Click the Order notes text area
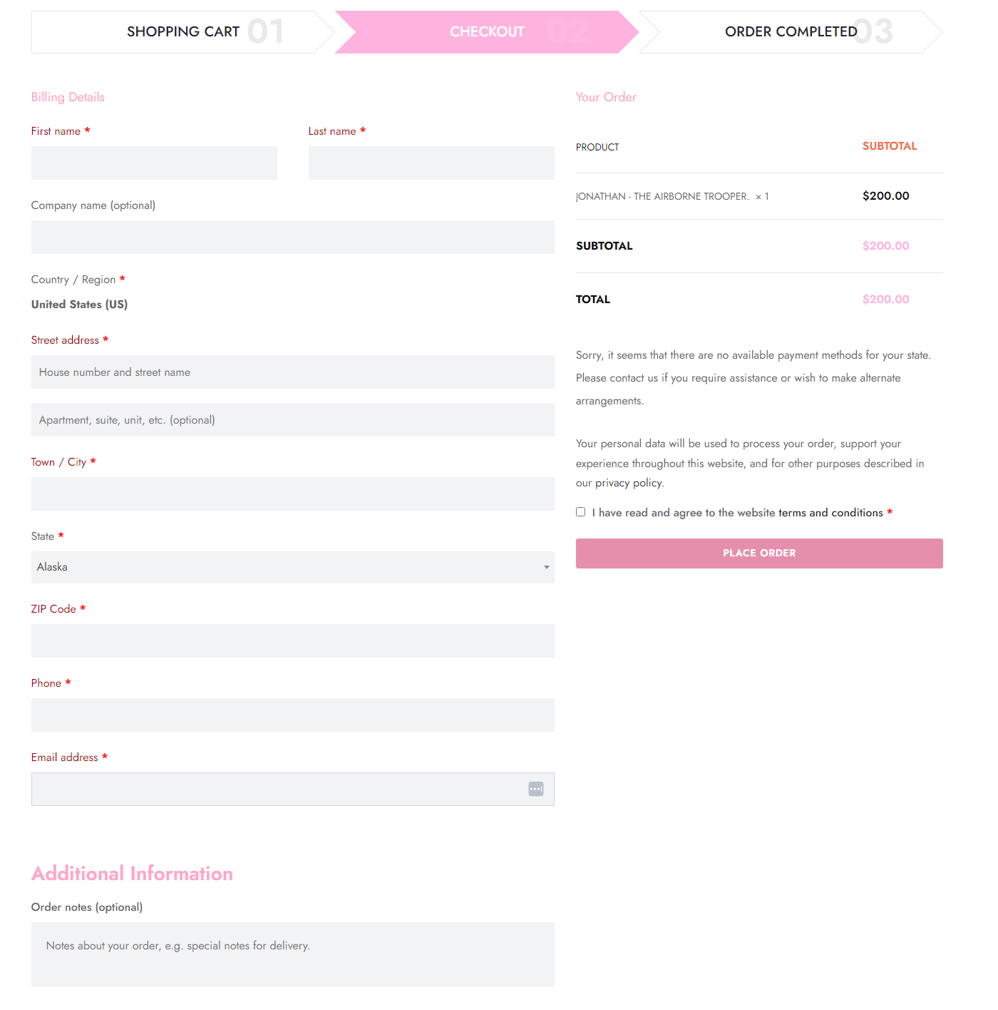 pyautogui.click(x=292, y=954)
